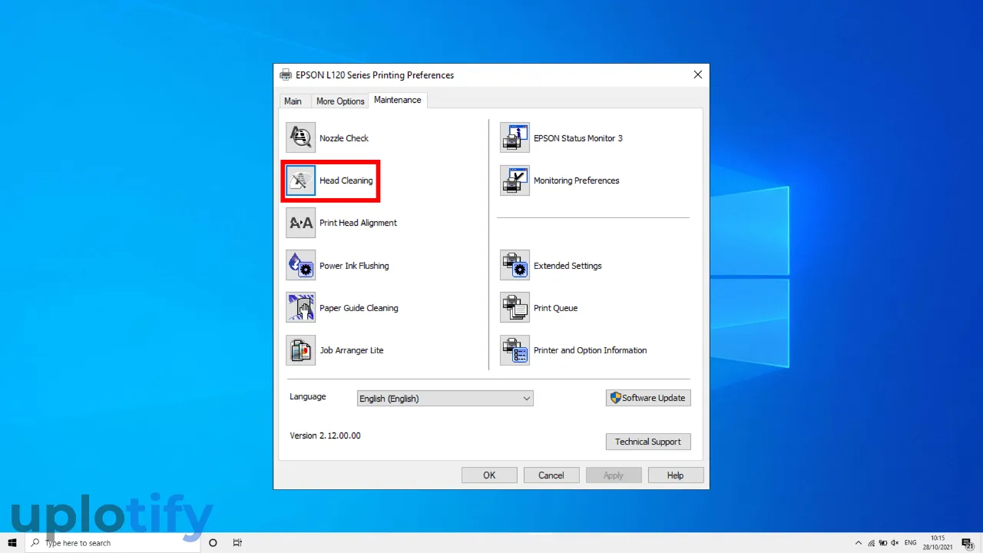Image resolution: width=983 pixels, height=553 pixels.
Task: View the Print Queue icon
Action: coord(515,307)
